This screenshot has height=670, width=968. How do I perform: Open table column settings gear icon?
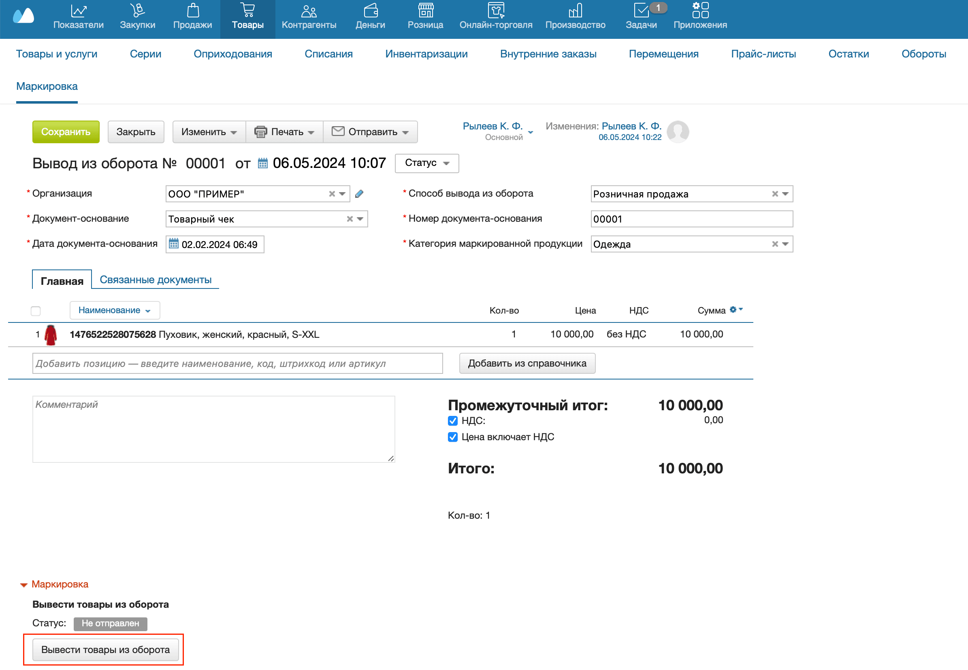click(x=733, y=310)
